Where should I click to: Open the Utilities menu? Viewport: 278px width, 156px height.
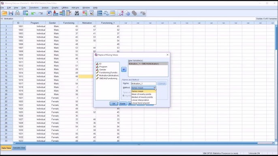65,8
